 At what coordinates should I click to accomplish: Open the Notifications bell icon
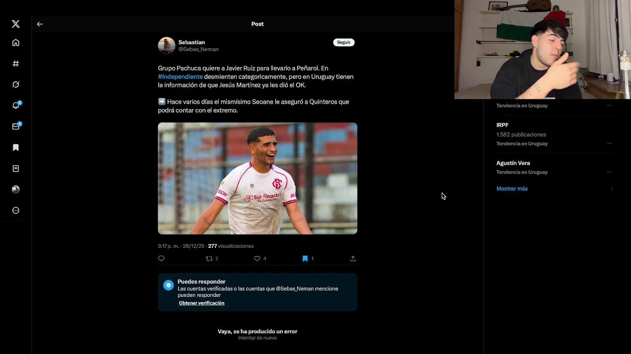[x=16, y=105]
